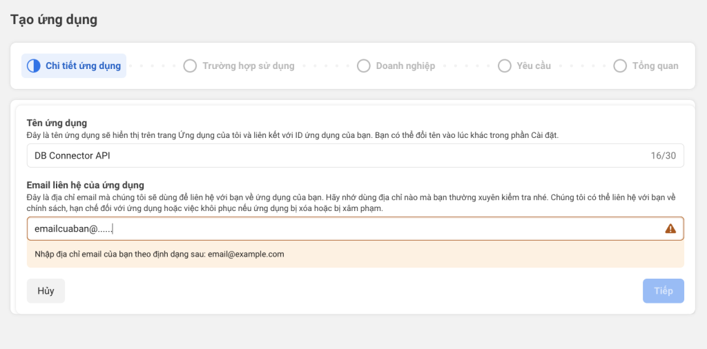Screen dimensions: 707x349
Task: Click the circle icon beside Tổng quan
Action: click(620, 66)
